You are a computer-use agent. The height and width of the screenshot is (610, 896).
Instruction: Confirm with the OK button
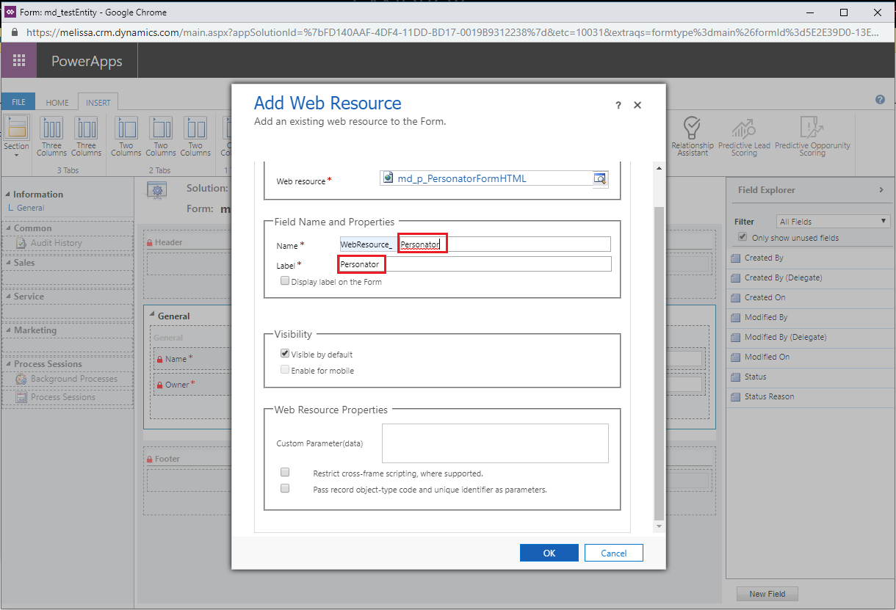tap(549, 553)
